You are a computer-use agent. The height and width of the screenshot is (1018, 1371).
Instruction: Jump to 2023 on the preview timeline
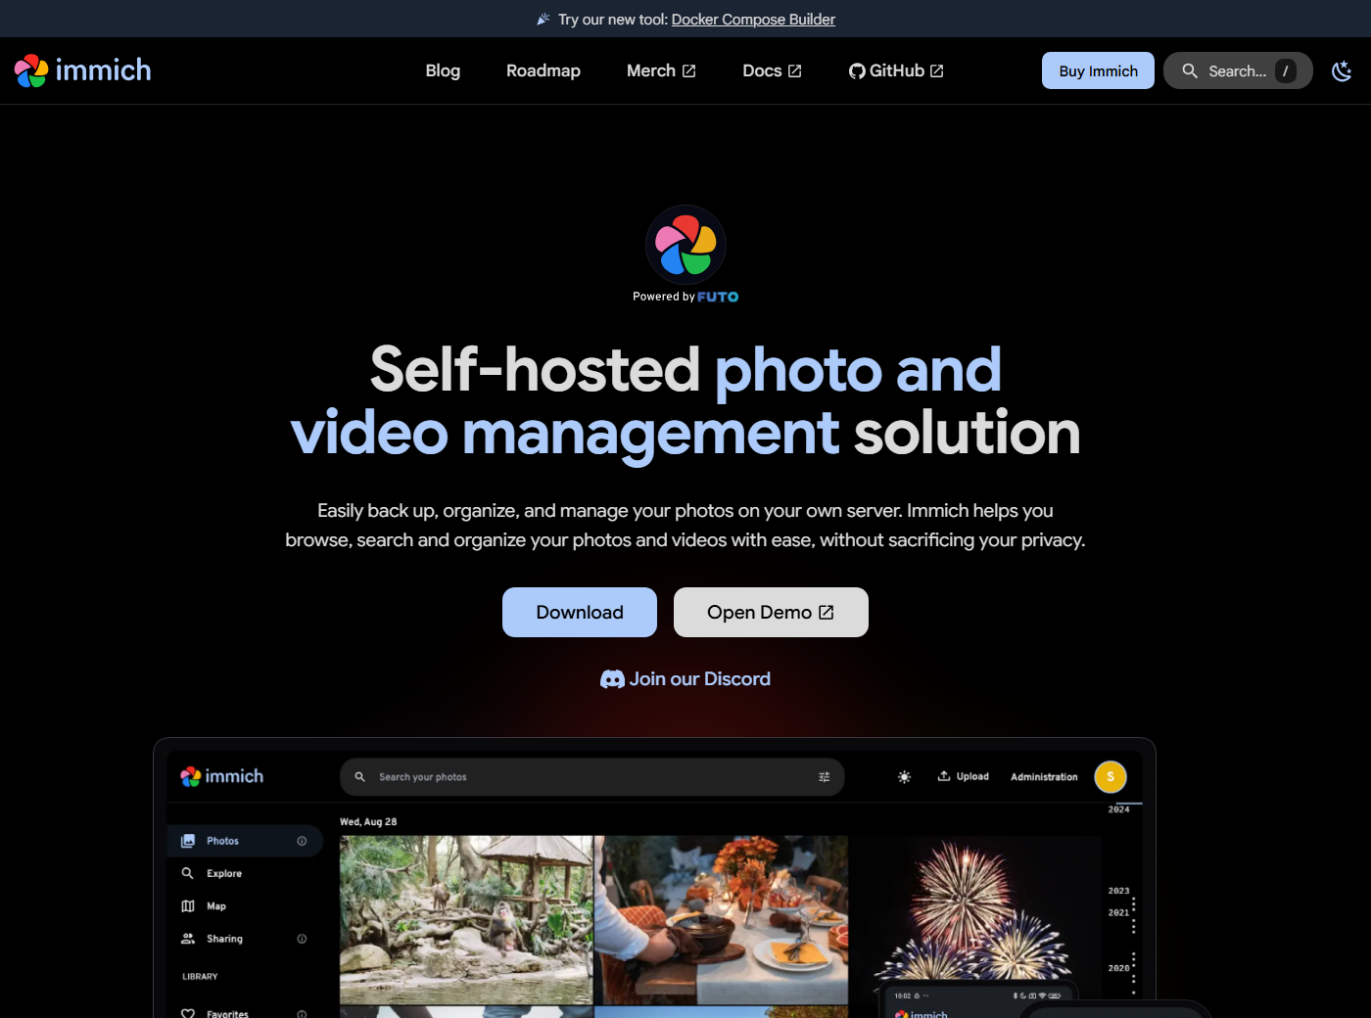click(1118, 891)
